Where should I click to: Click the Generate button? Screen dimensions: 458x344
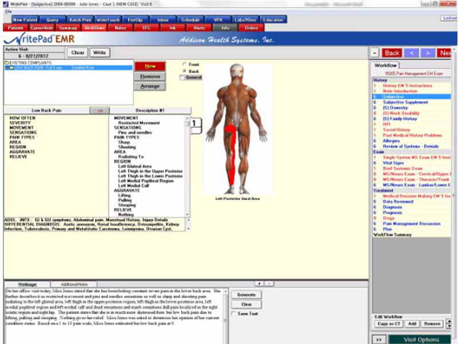[246, 294]
